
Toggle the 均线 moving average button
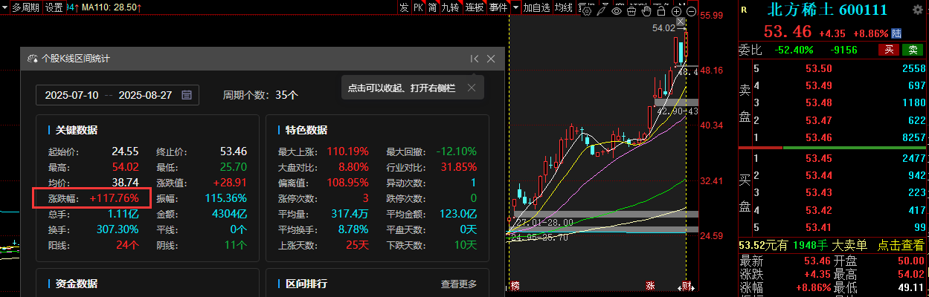click(x=564, y=7)
